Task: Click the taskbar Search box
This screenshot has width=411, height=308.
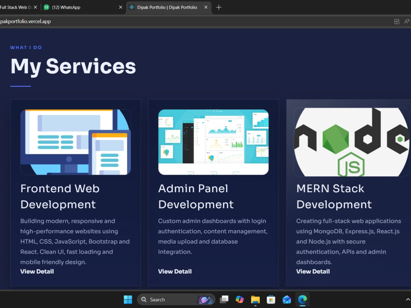Action: pyautogui.click(x=176, y=299)
